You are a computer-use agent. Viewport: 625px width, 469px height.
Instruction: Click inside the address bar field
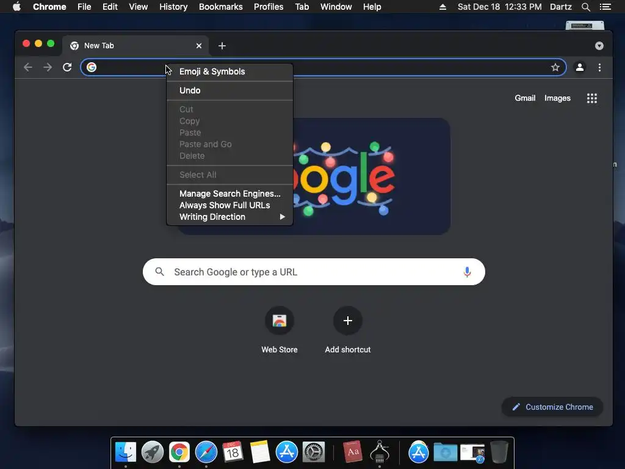pyautogui.click(x=323, y=67)
